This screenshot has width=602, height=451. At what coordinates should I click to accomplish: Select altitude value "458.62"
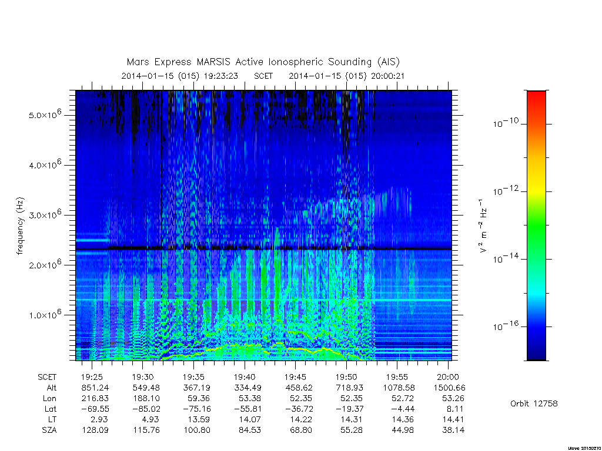click(x=299, y=388)
